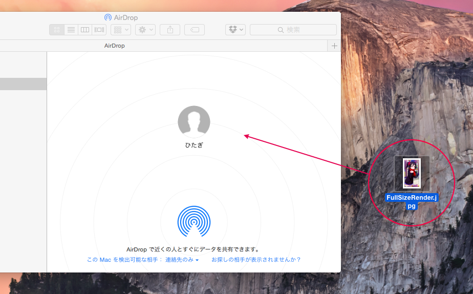Open the gear action menu

[x=145, y=30]
